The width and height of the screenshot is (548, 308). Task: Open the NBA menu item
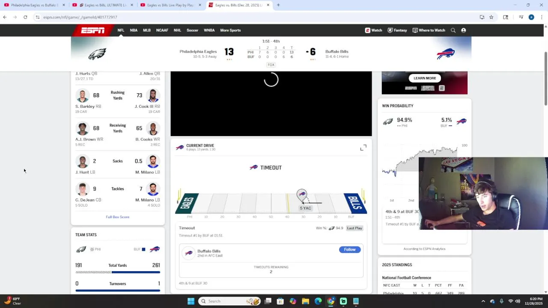point(134,30)
